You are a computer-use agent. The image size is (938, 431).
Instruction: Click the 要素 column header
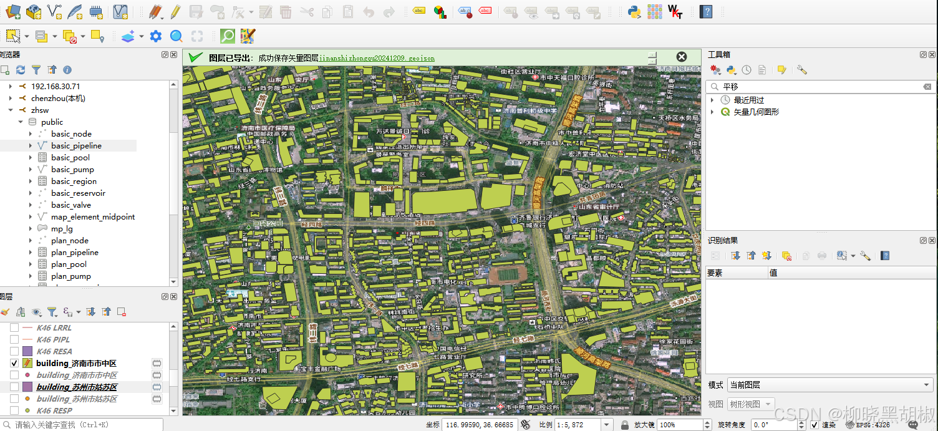coord(737,273)
